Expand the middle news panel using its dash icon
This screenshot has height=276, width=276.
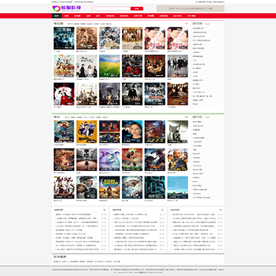click(163, 210)
